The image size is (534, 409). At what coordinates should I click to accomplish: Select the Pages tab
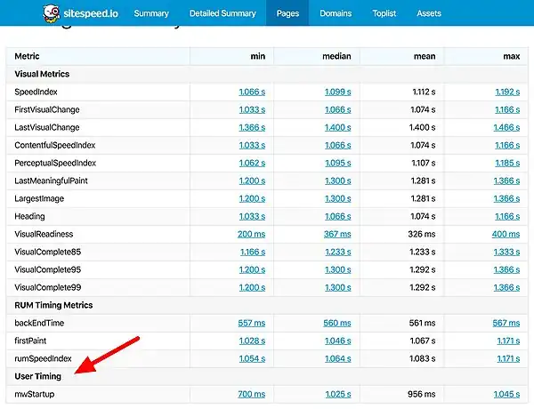287,13
